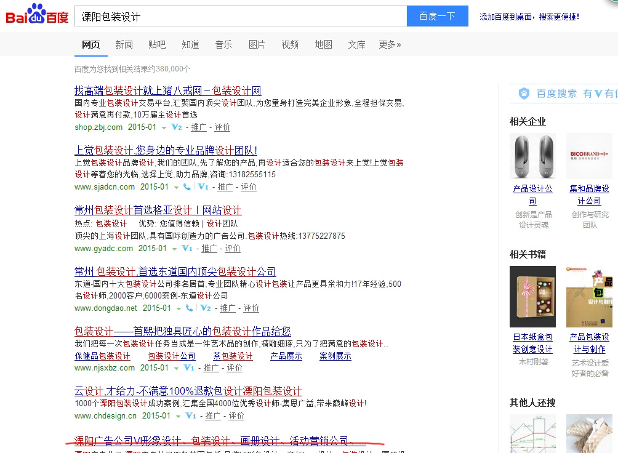Open result 常州包装设计首选格亚设计
Screen dimensions: 618x453
click(158, 210)
